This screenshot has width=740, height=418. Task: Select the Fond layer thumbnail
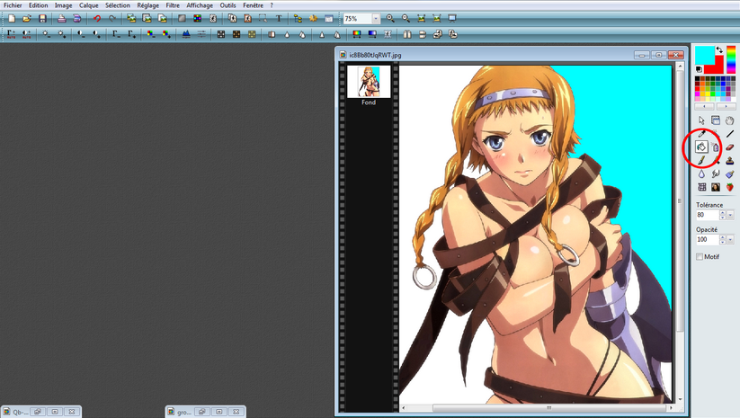[369, 82]
